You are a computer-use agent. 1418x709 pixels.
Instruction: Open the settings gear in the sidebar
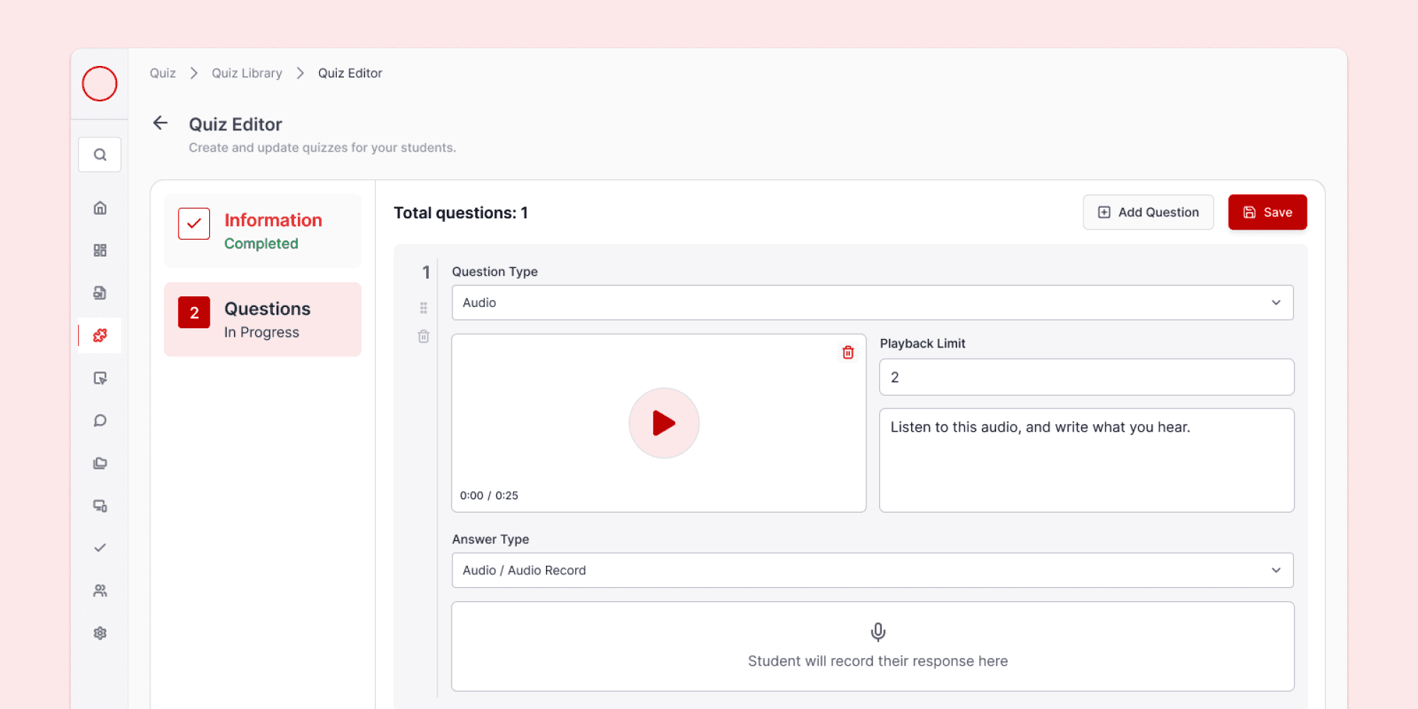click(x=100, y=633)
